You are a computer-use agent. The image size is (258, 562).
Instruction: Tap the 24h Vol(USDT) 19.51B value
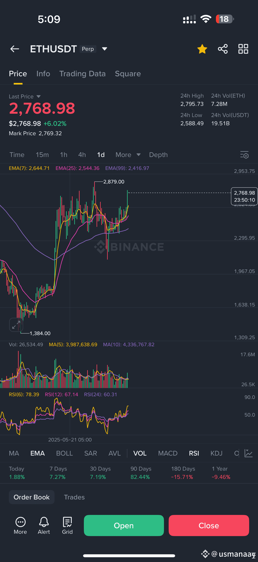(220, 123)
